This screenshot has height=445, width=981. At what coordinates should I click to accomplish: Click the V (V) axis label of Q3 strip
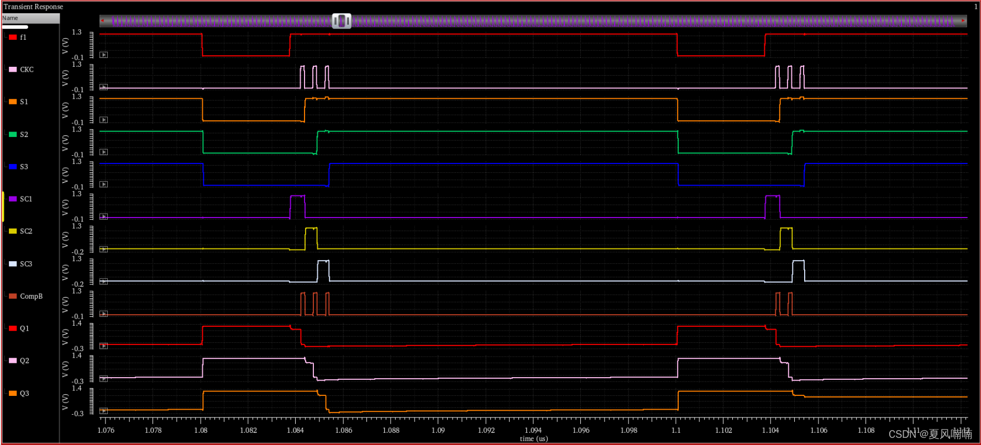coord(65,402)
